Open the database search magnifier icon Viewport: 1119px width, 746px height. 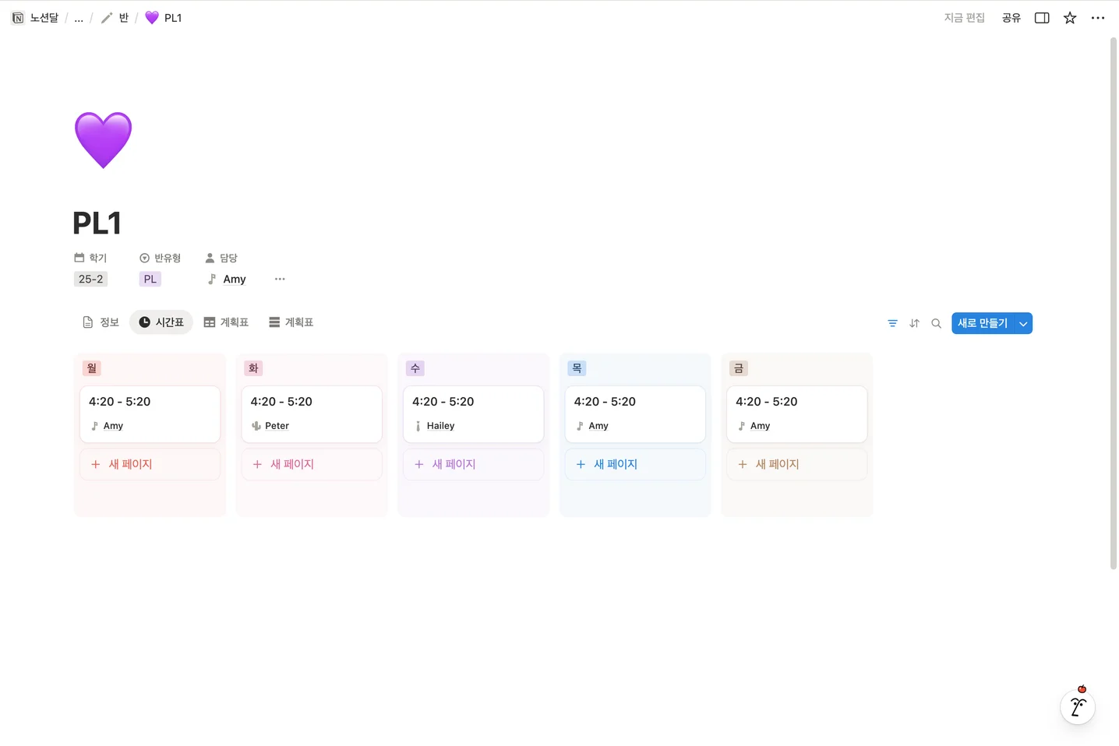click(x=936, y=323)
